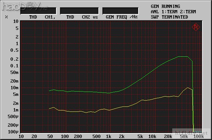Click the GEN FREQ /Hz label

tap(122, 17)
